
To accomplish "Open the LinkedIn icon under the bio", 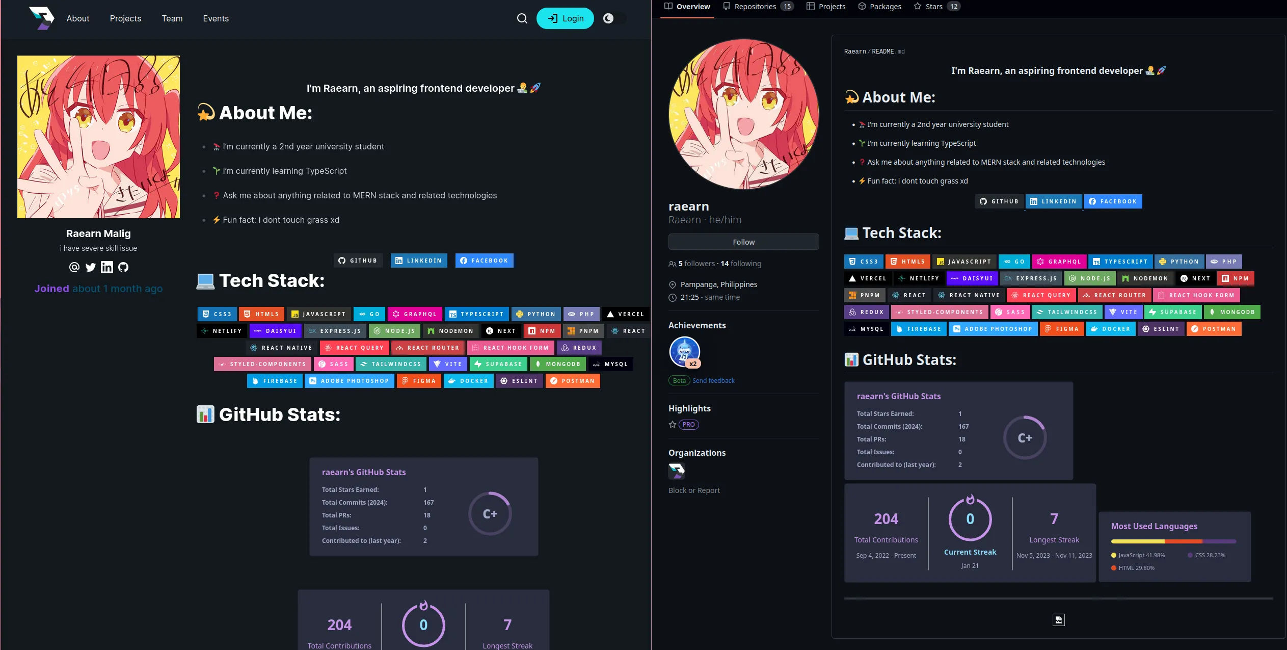I will 107,267.
